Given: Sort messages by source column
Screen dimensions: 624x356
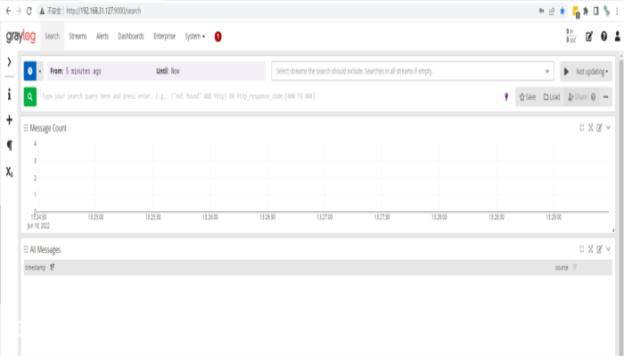Looking at the screenshot, I should (575, 268).
